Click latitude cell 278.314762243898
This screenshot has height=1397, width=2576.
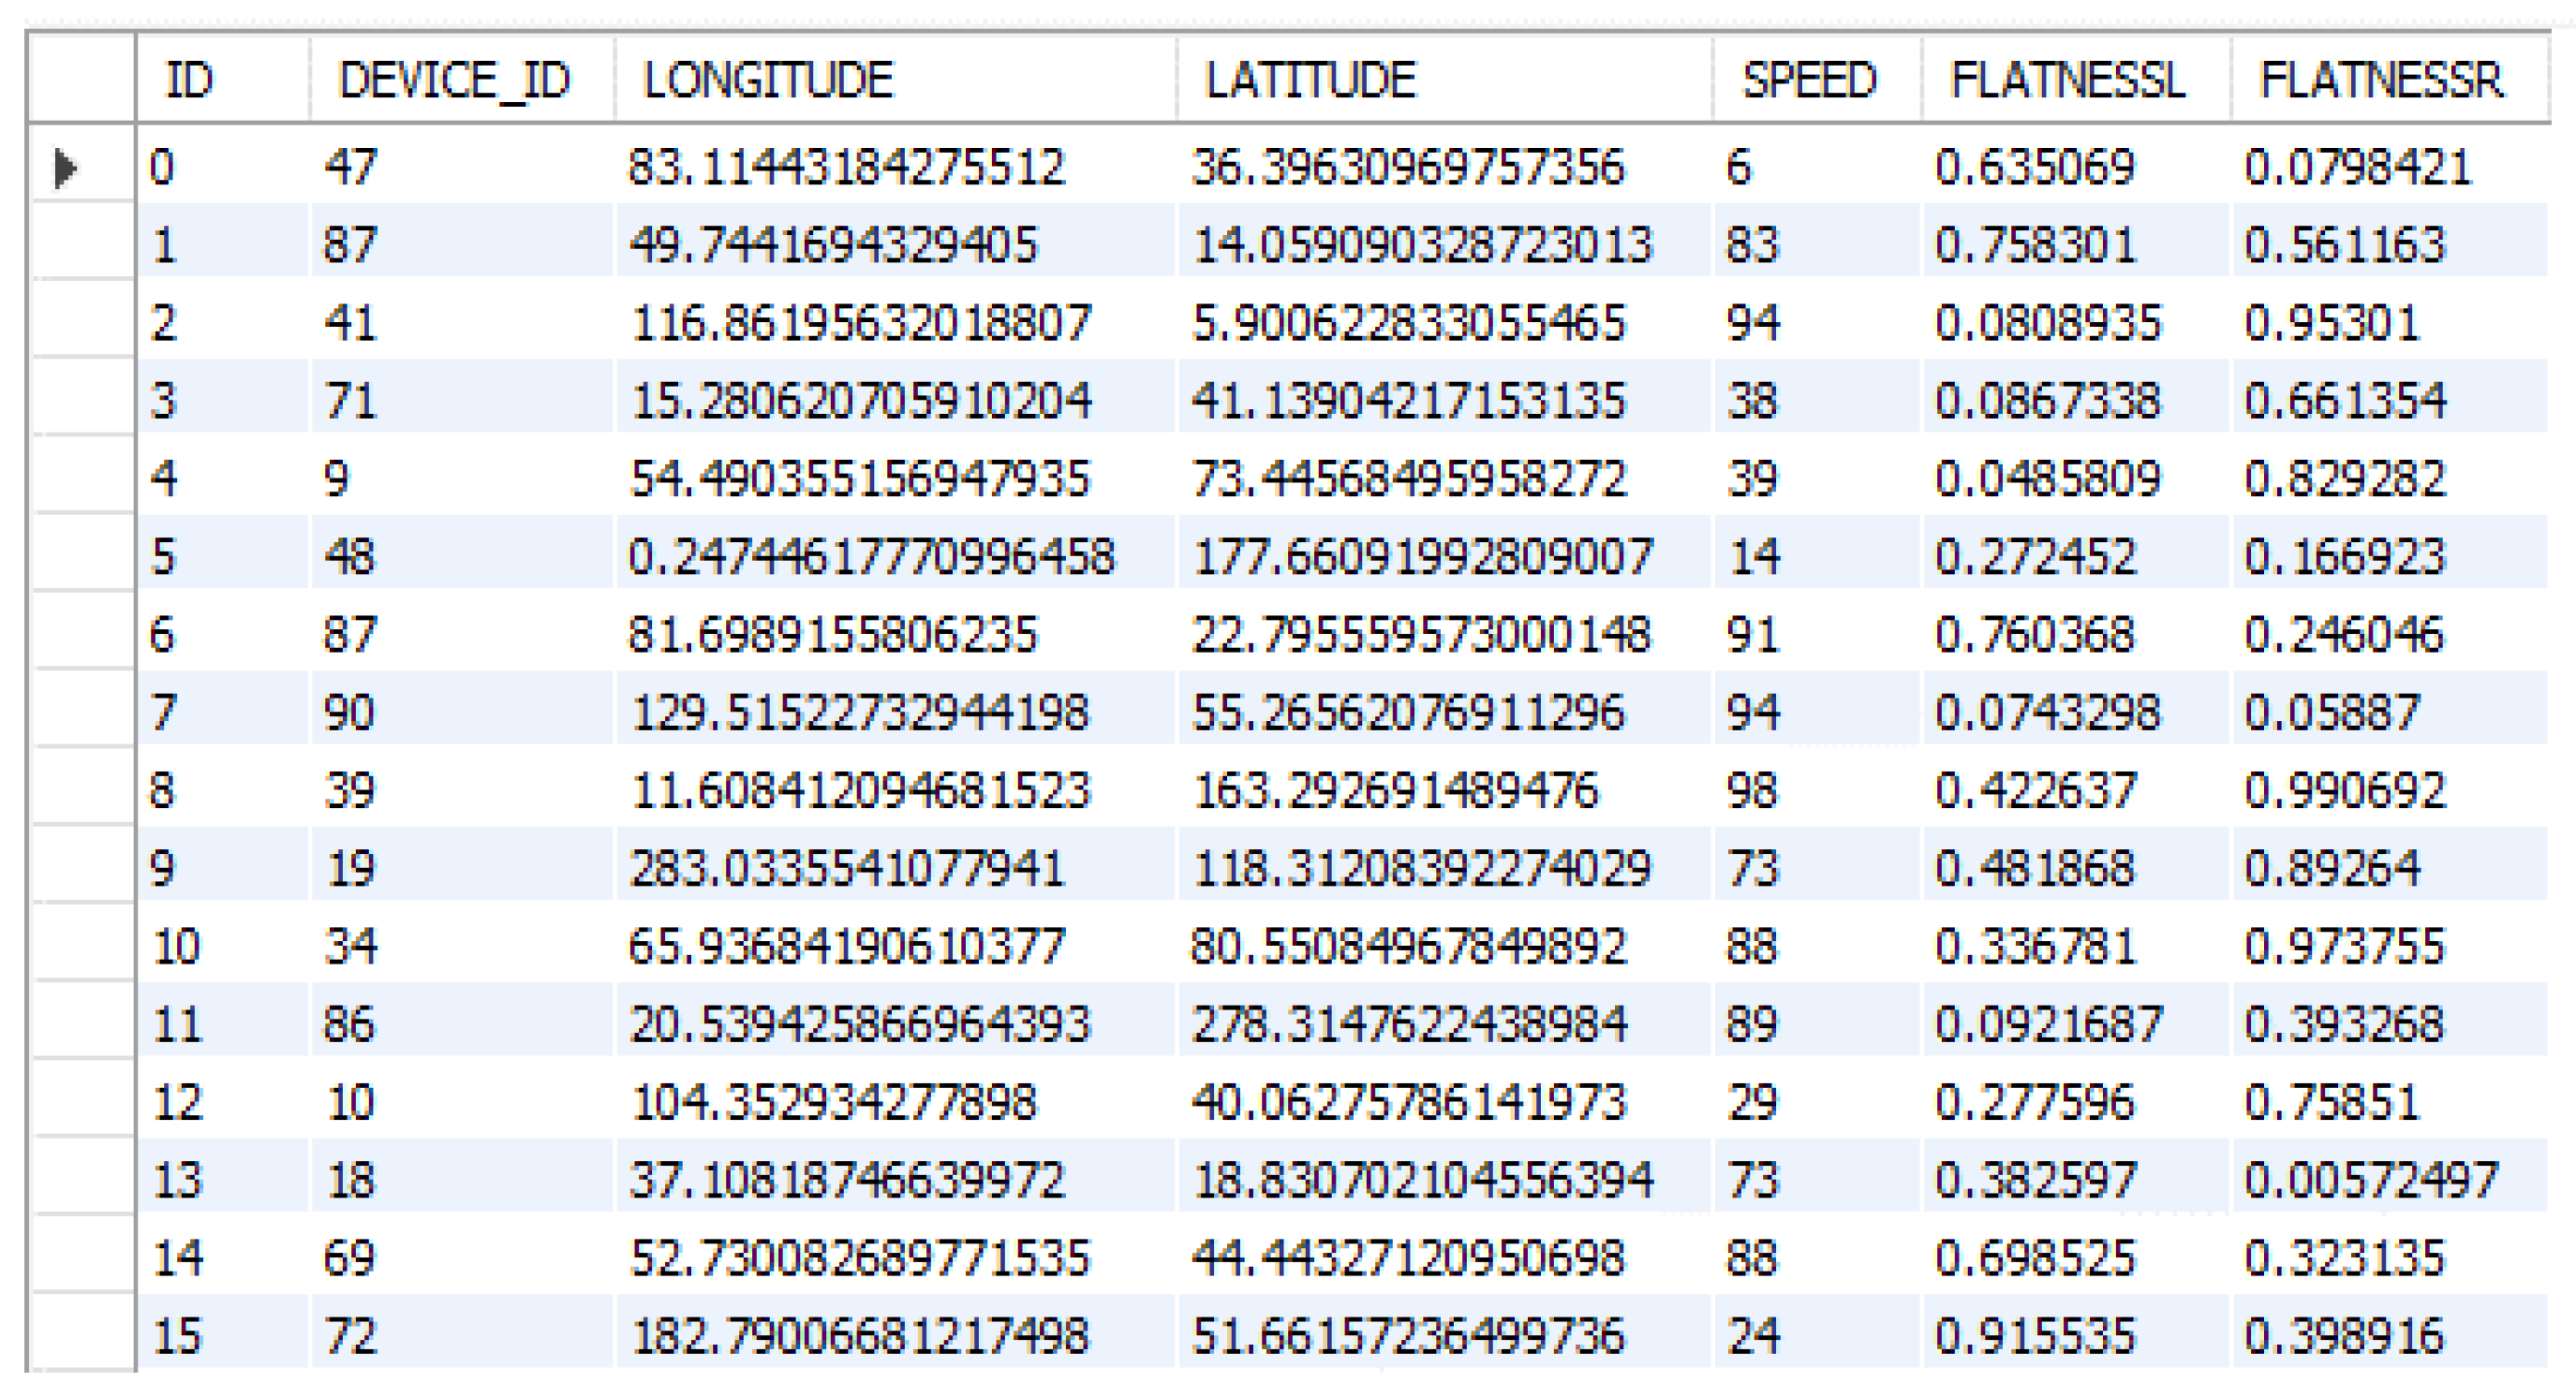[x=1409, y=1024]
